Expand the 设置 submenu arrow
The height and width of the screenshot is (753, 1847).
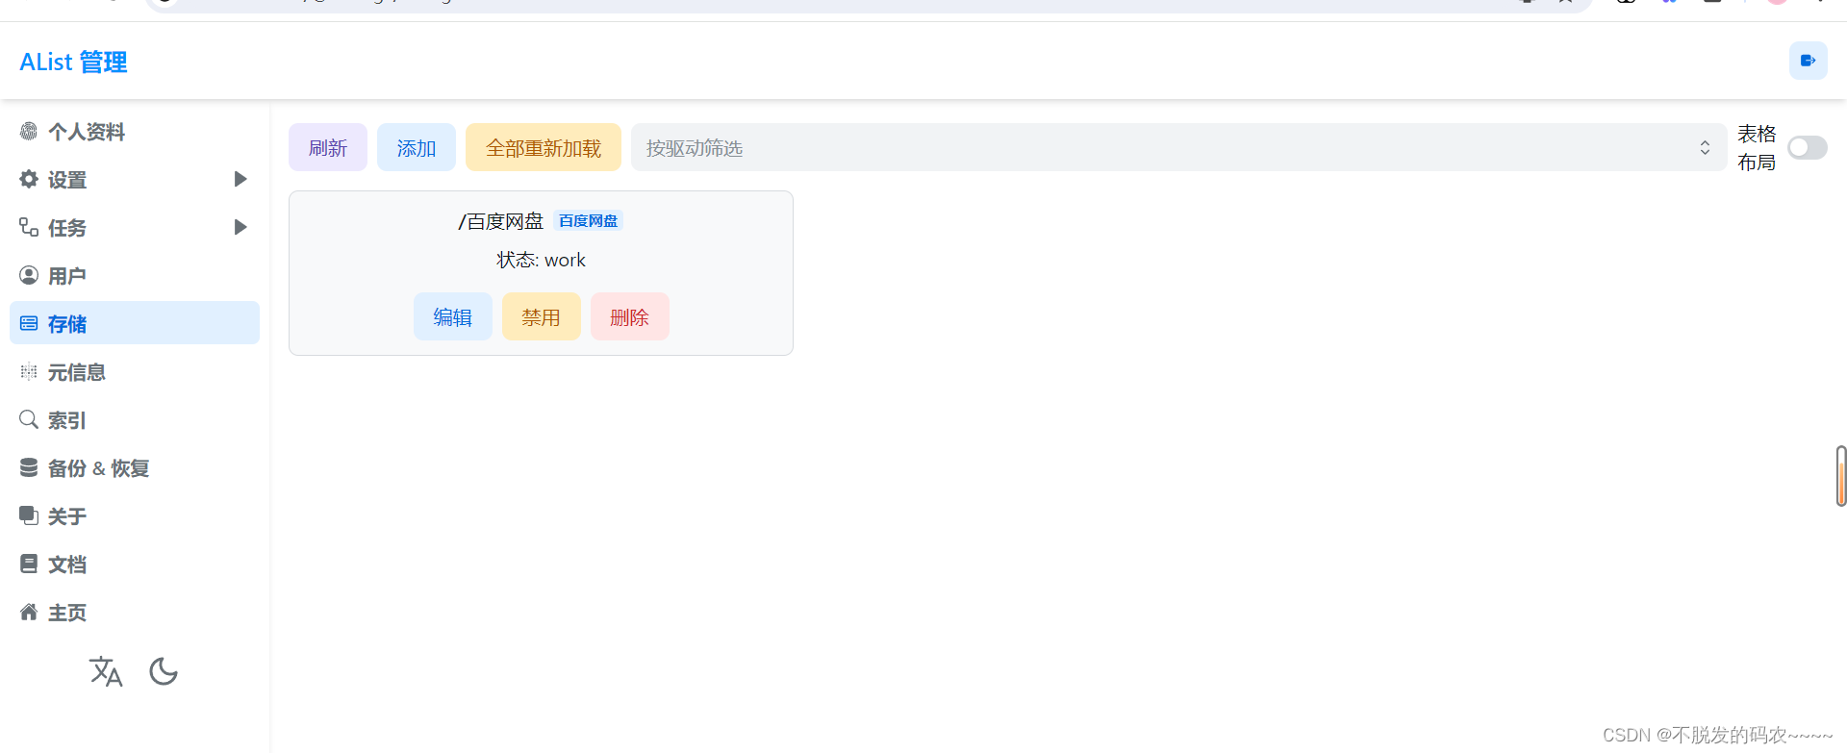tap(240, 180)
